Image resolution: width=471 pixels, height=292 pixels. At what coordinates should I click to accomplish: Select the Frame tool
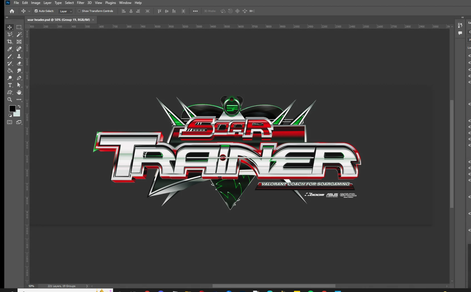coord(19,42)
